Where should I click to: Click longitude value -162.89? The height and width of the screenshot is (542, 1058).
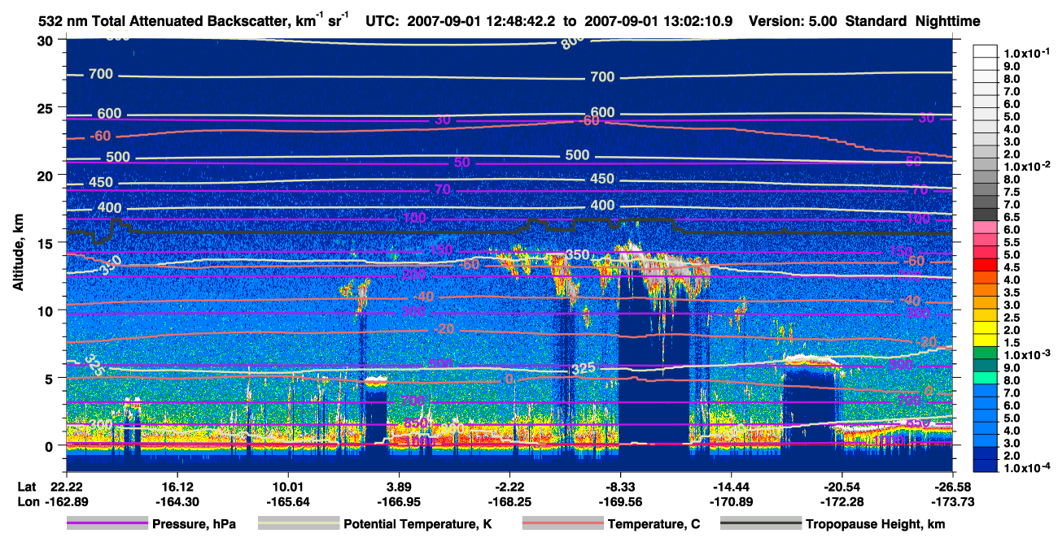pyautogui.click(x=65, y=501)
